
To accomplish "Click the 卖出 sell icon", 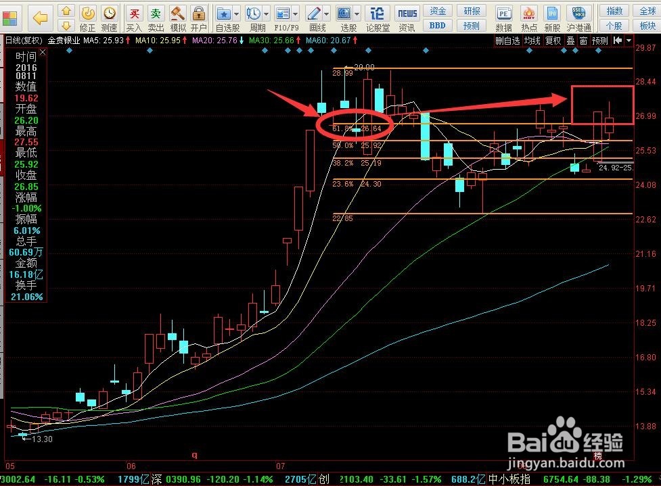I will [156, 18].
